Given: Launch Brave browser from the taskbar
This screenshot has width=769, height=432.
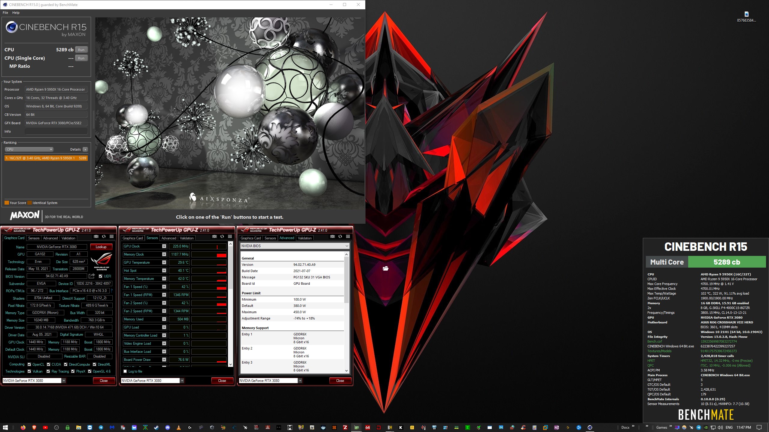Looking at the screenshot, I should (x=34, y=427).
